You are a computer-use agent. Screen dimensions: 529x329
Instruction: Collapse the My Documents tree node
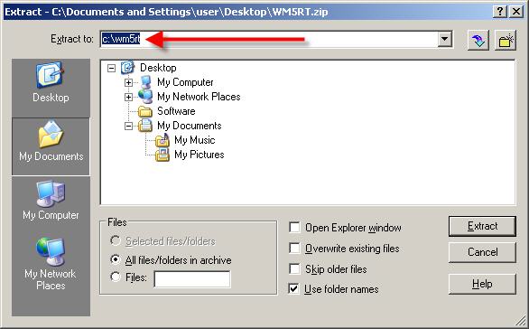coord(128,126)
